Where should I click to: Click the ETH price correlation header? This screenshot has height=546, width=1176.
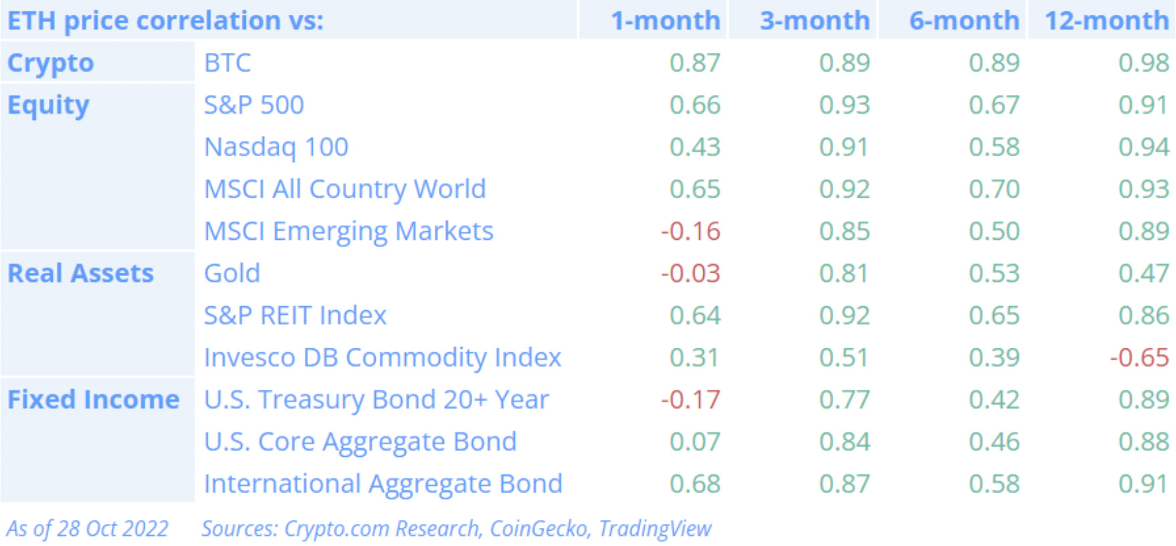(x=165, y=21)
